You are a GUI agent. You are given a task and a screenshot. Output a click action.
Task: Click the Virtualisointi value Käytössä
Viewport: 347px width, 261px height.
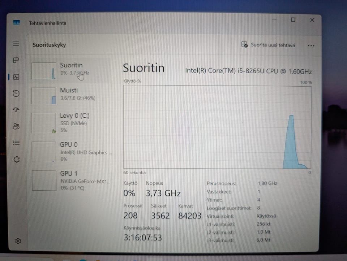[x=266, y=216]
